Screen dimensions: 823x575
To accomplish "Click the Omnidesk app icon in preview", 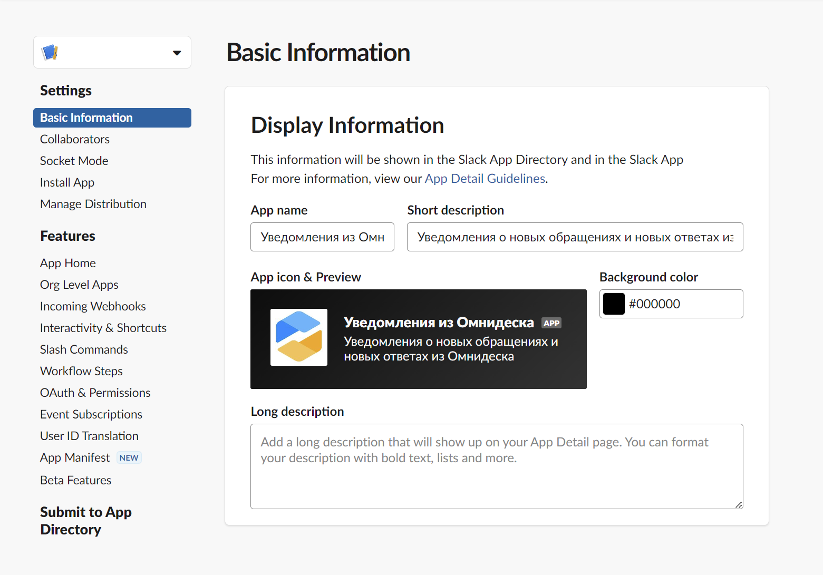I will pyautogui.click(x=299, y=337).
